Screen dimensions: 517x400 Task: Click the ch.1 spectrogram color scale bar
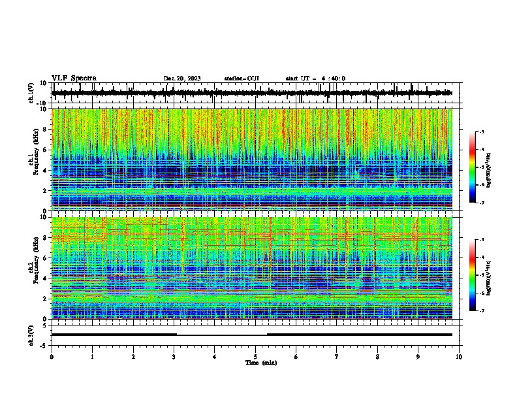point(472,167)
